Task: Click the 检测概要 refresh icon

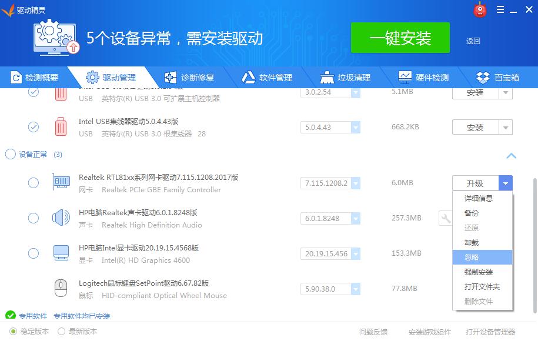Action: pos(15,78)
